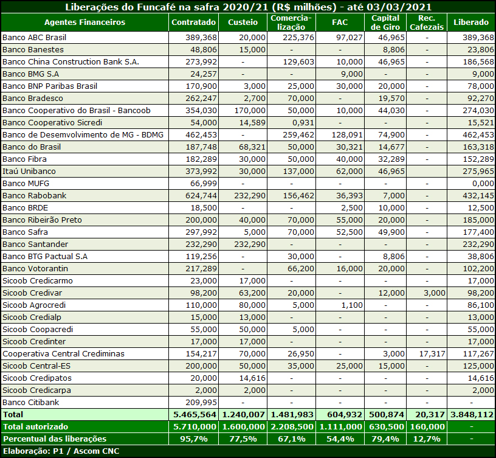Select the 'Sicoob Credicarpa' row name
This screenshot has height=458, width=496.
[36, 390]
